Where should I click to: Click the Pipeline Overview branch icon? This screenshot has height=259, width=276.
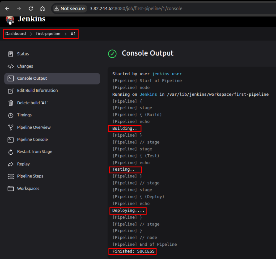10,127
